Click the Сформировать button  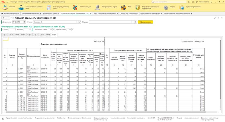coord(145,22)
